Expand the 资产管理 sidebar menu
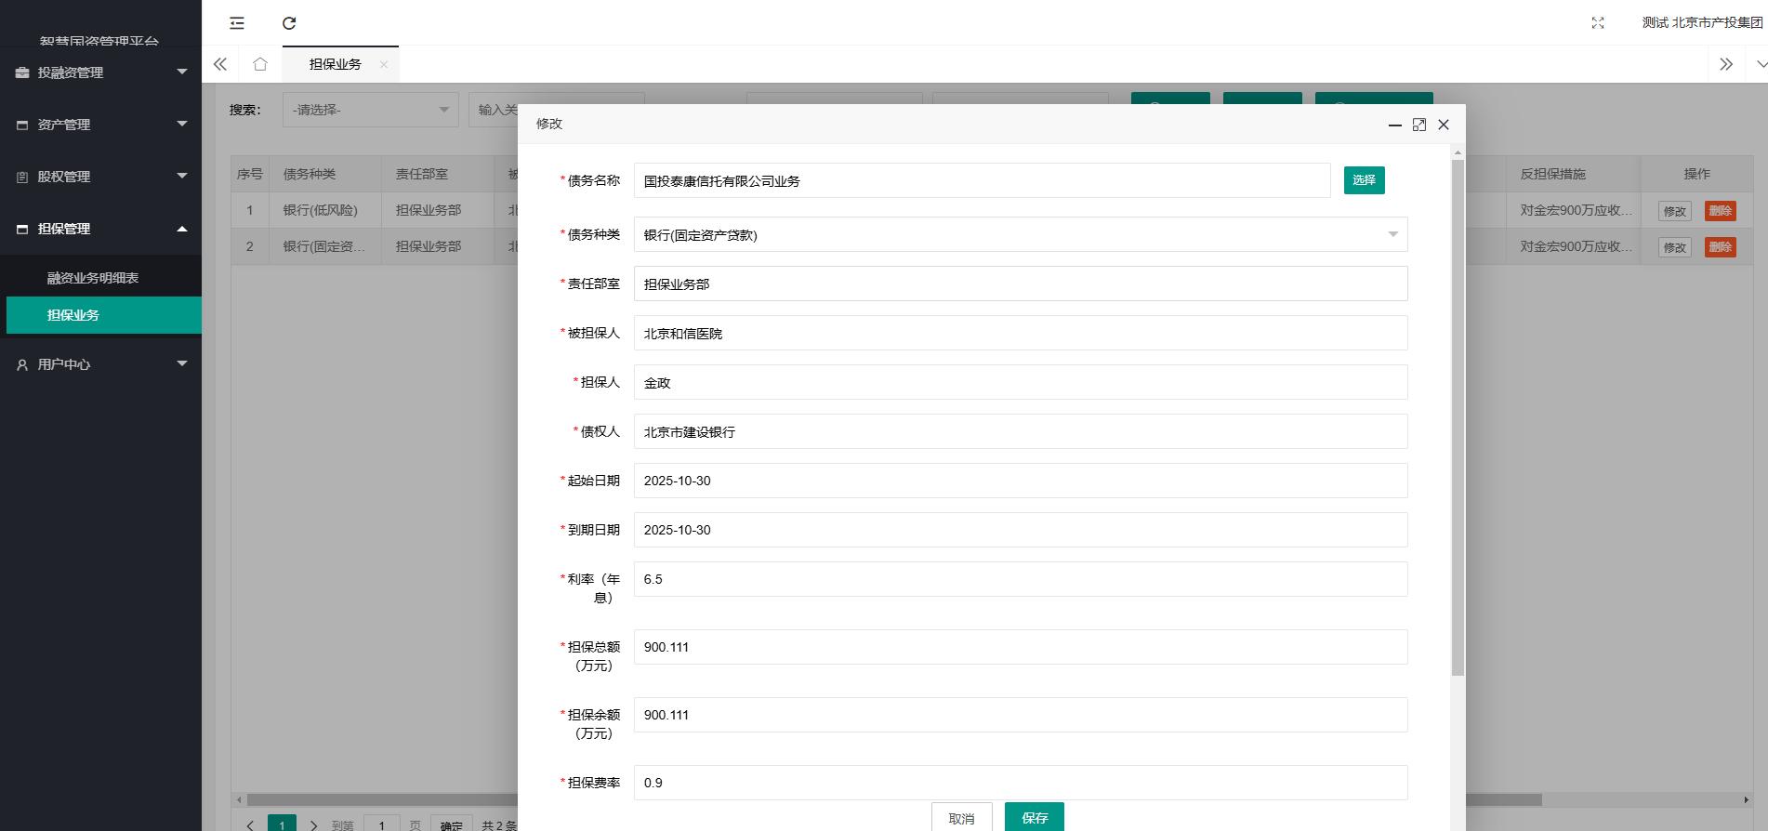Image resolution: width=1768 pixels, height=831 pixels. point(100,125)
